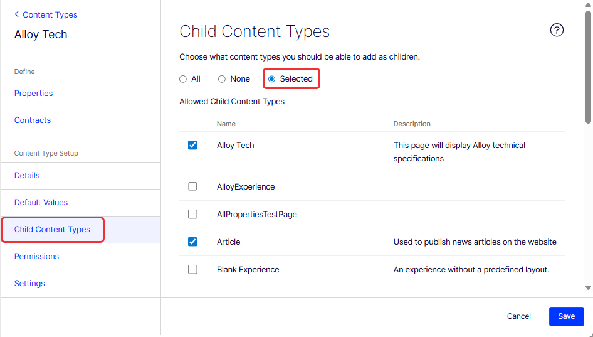Screen dimensions: 593x337
Task: Open Settings in the sidebar
Action: click(x=30, y=284)
